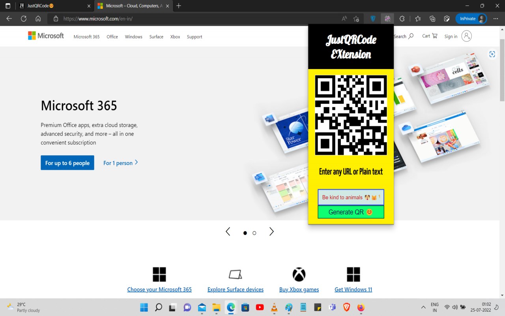View site information lock icon
Screen dimensions: 505x316
56,19
